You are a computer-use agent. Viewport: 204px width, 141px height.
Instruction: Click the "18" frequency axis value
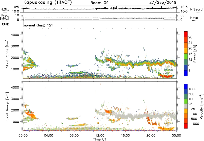(17, 15)
